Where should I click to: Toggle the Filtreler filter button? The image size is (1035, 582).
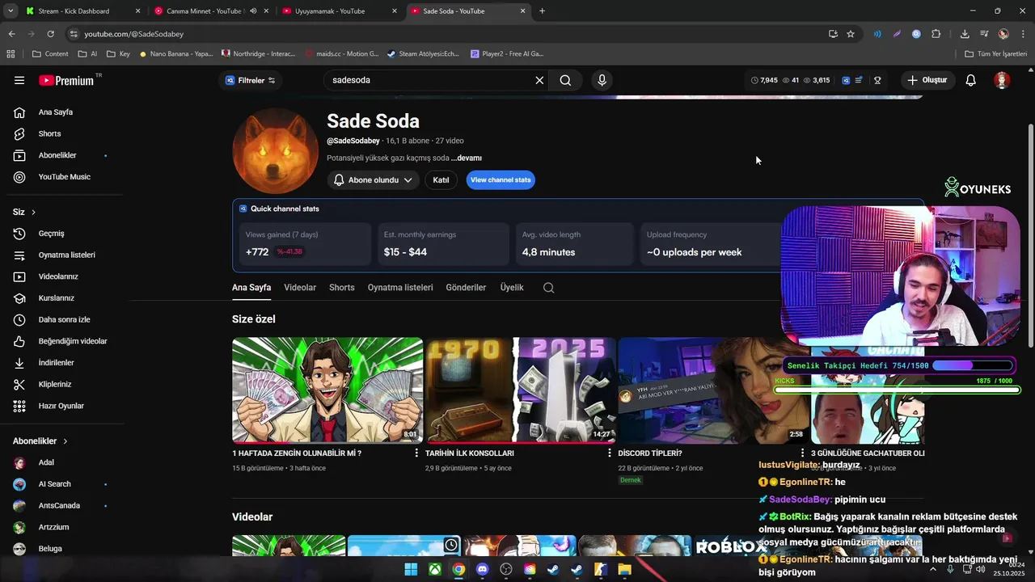[x=251, y=80]
